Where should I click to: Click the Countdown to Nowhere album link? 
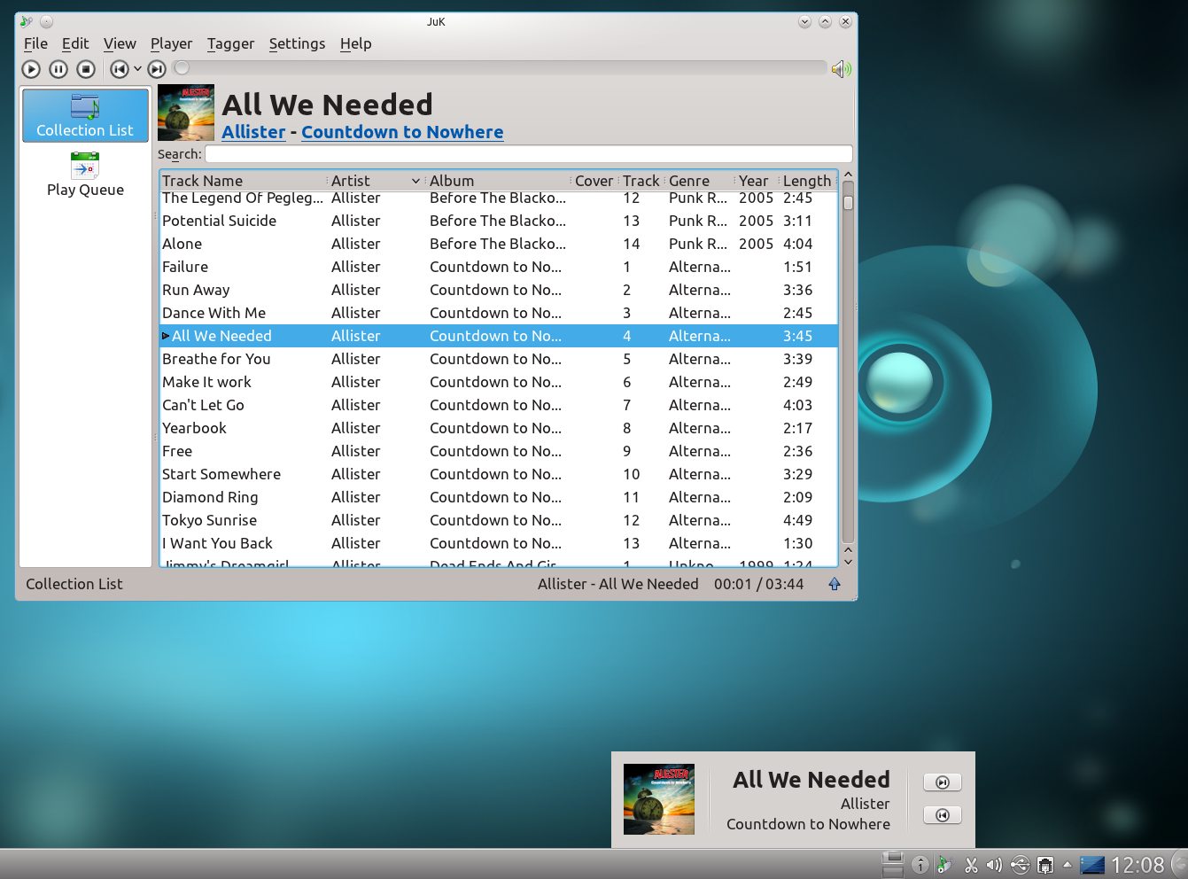[402, 132]
